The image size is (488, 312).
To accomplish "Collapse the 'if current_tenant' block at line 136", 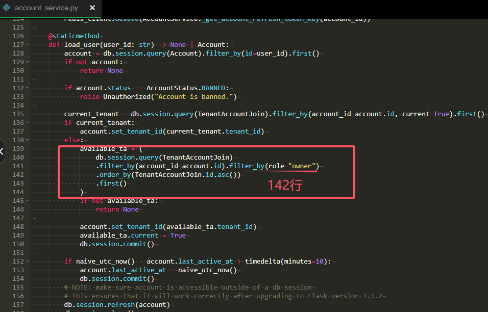I will coord(27,123).
